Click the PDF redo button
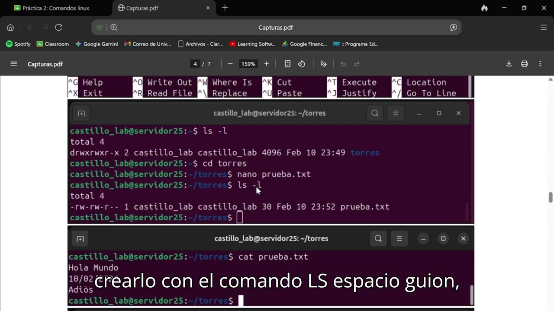Screen dimensions: 554x311 (357, 64)
